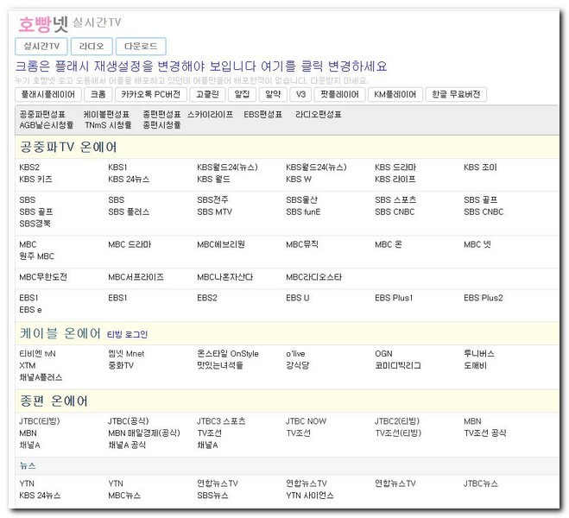Open the SBS 플러스 channel
Viewport: 569px width, 518px height.
(129, 212)
